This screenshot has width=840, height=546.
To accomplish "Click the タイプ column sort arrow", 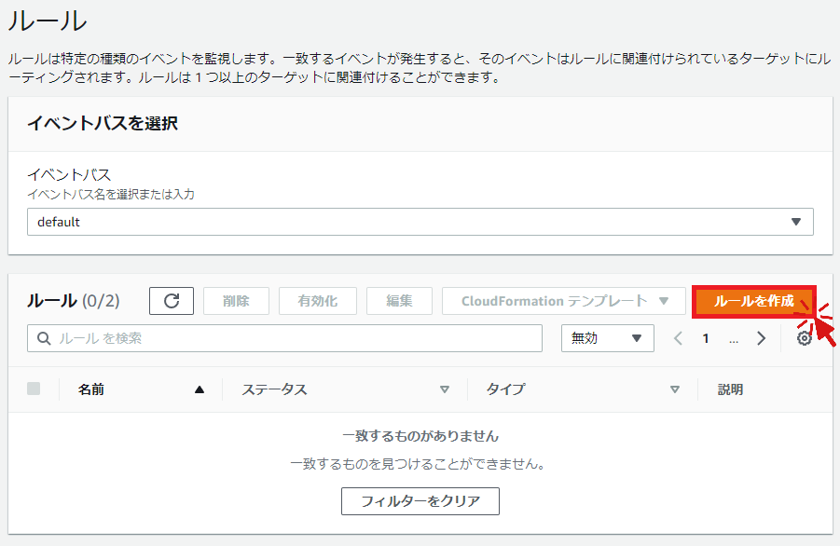I will pyautogui.click(x=675, y=389).
